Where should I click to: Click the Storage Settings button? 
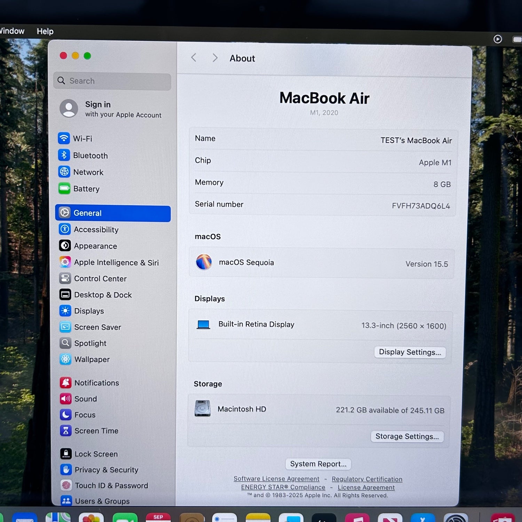coord(407,436)
